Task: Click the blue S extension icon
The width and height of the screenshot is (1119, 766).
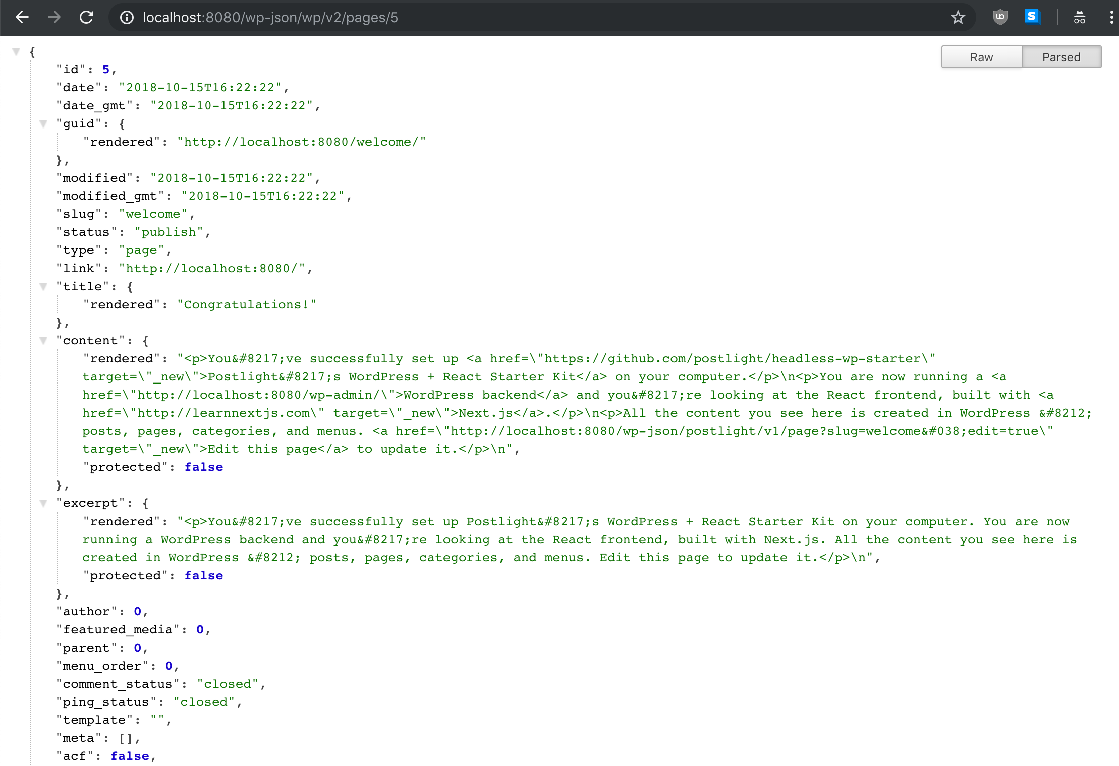Action: point(1031,17)
